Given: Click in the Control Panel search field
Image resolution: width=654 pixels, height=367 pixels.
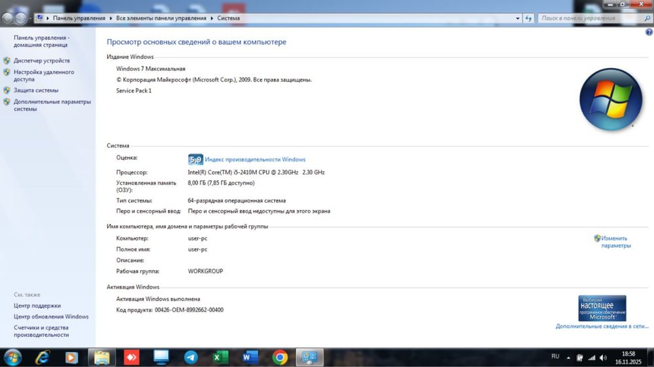Looking at the screenshot, I should [591, 18].
